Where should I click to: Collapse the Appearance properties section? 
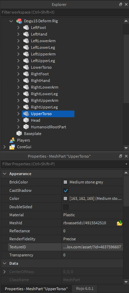coord(4,174)
